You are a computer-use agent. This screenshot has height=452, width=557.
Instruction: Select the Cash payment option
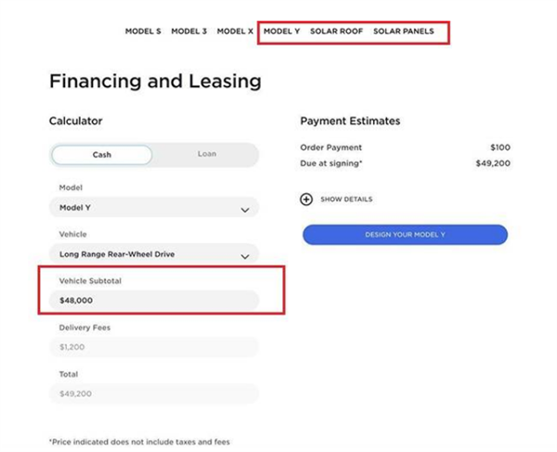pyautogui.click(x=102, y=155)
